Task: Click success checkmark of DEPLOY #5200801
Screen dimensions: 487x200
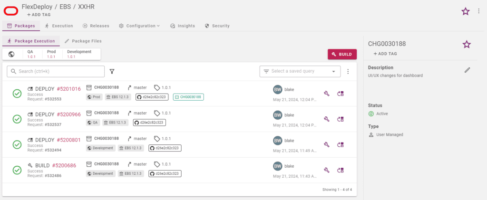Action: coord(17,144)
